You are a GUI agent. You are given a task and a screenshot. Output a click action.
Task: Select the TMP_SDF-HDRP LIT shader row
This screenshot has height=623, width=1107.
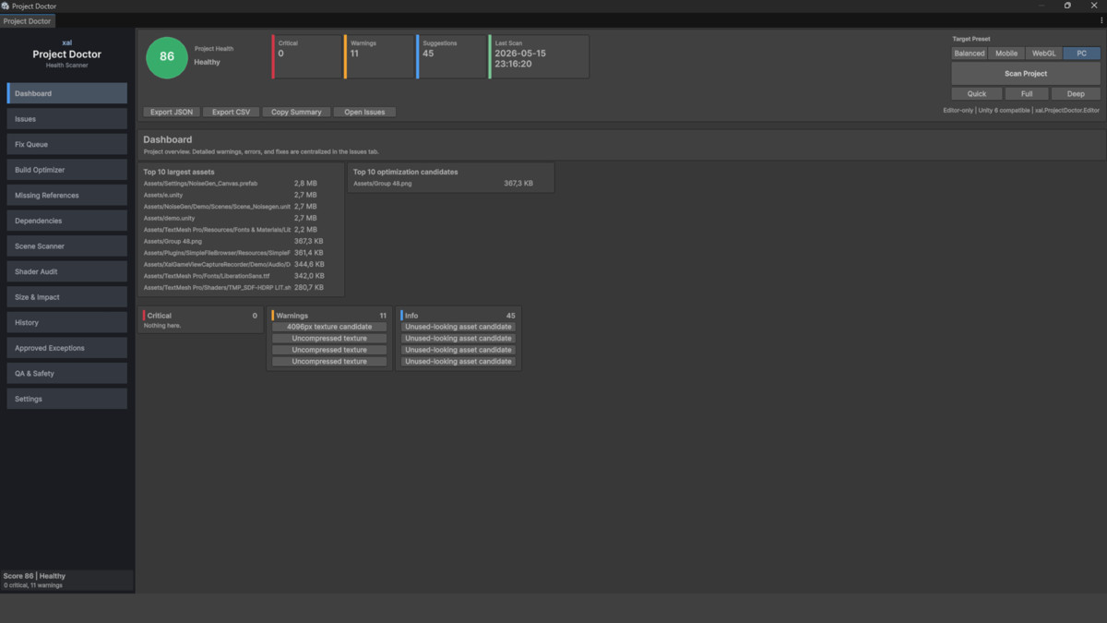(242, 287)
